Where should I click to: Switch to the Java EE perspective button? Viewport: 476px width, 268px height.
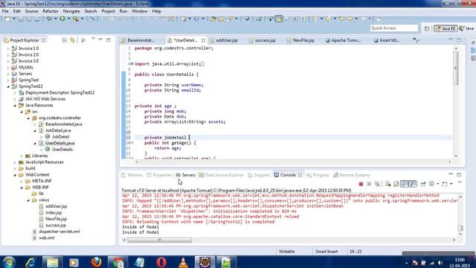tap(446, 28)
